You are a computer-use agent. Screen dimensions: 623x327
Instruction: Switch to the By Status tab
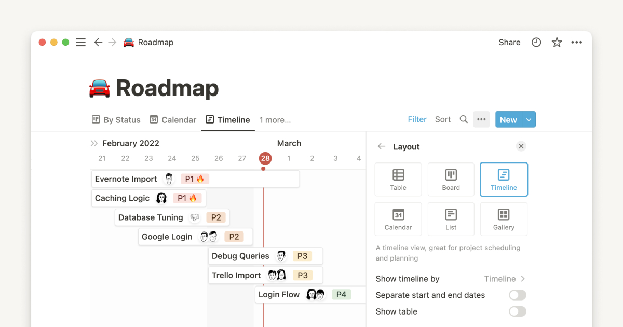(116, 120)
